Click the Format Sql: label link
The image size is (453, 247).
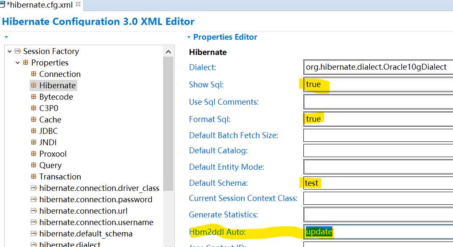coord(210,119)
